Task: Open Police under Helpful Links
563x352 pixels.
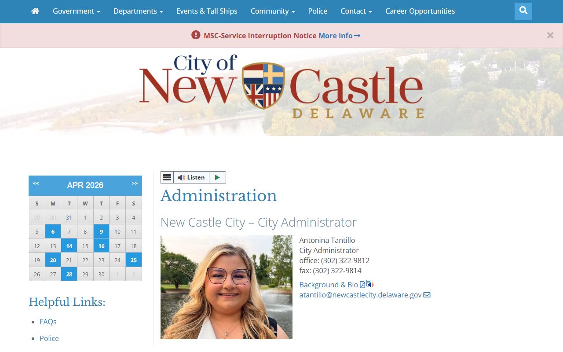Action: click(x=49, y=338)
